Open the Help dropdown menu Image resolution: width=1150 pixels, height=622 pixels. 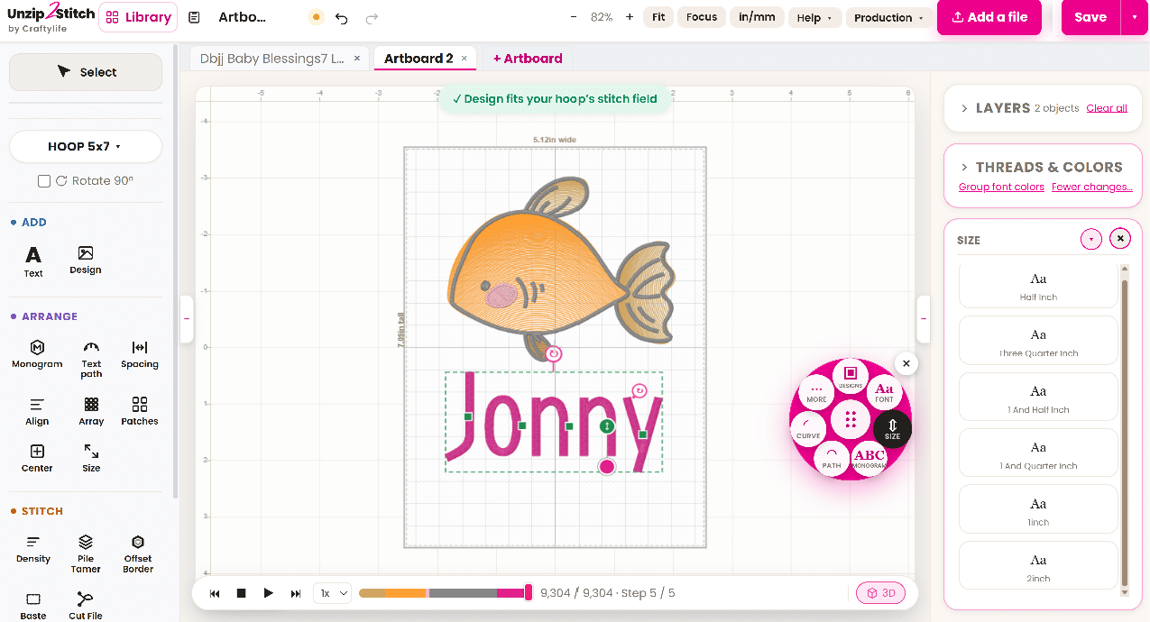point(814,18)
